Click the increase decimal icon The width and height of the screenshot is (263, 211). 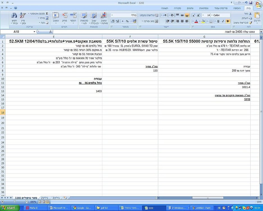tap(118, 21)
